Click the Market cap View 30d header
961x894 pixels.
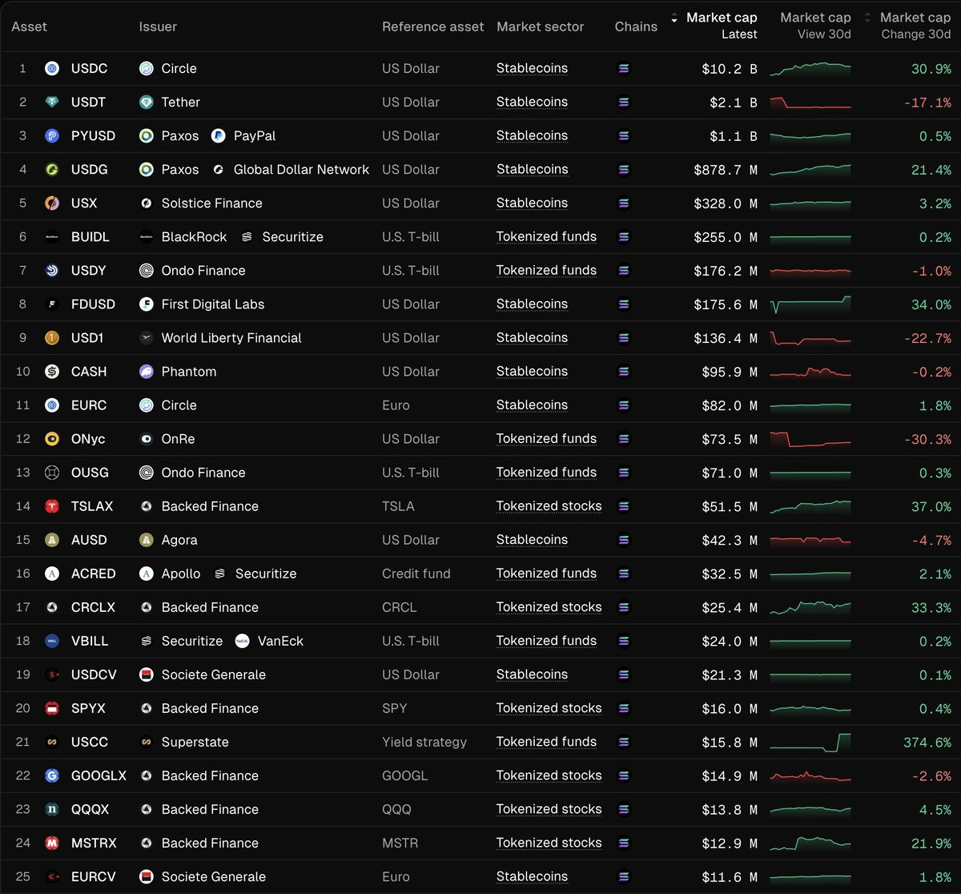click(815, 26)
